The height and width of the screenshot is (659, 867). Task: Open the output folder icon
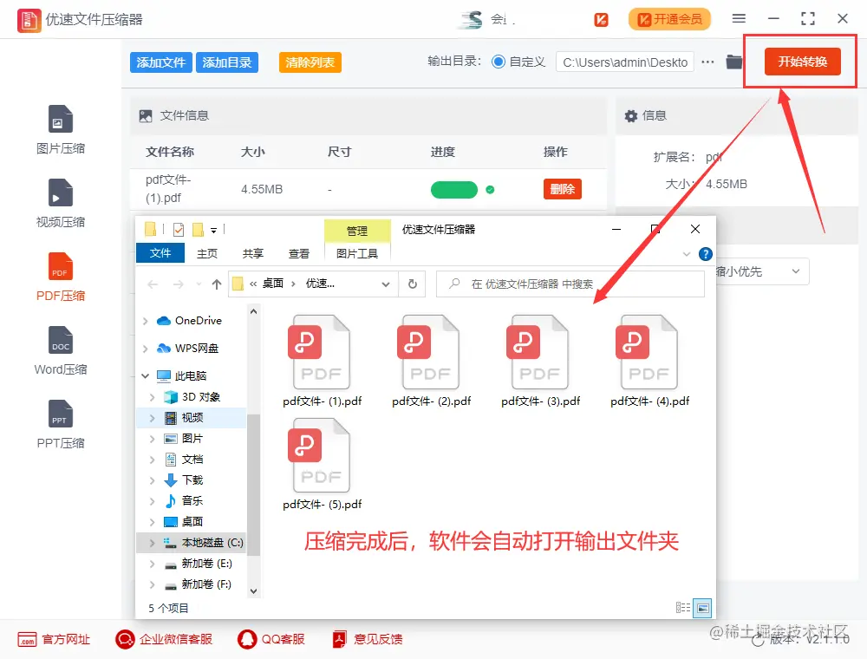[x=734, y=62]
